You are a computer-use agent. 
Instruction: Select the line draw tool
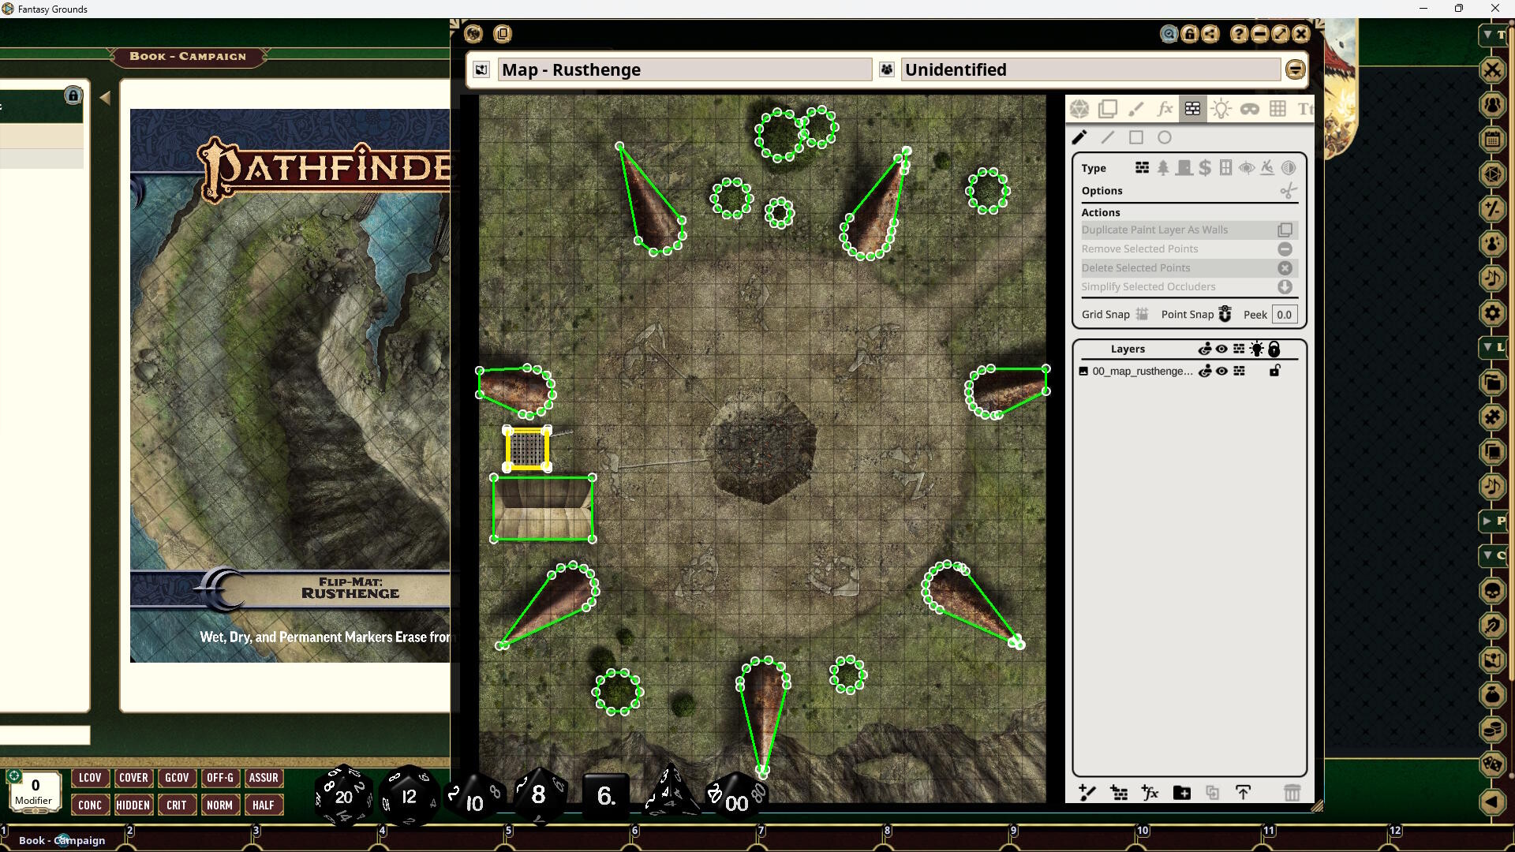pos(1108,137)
